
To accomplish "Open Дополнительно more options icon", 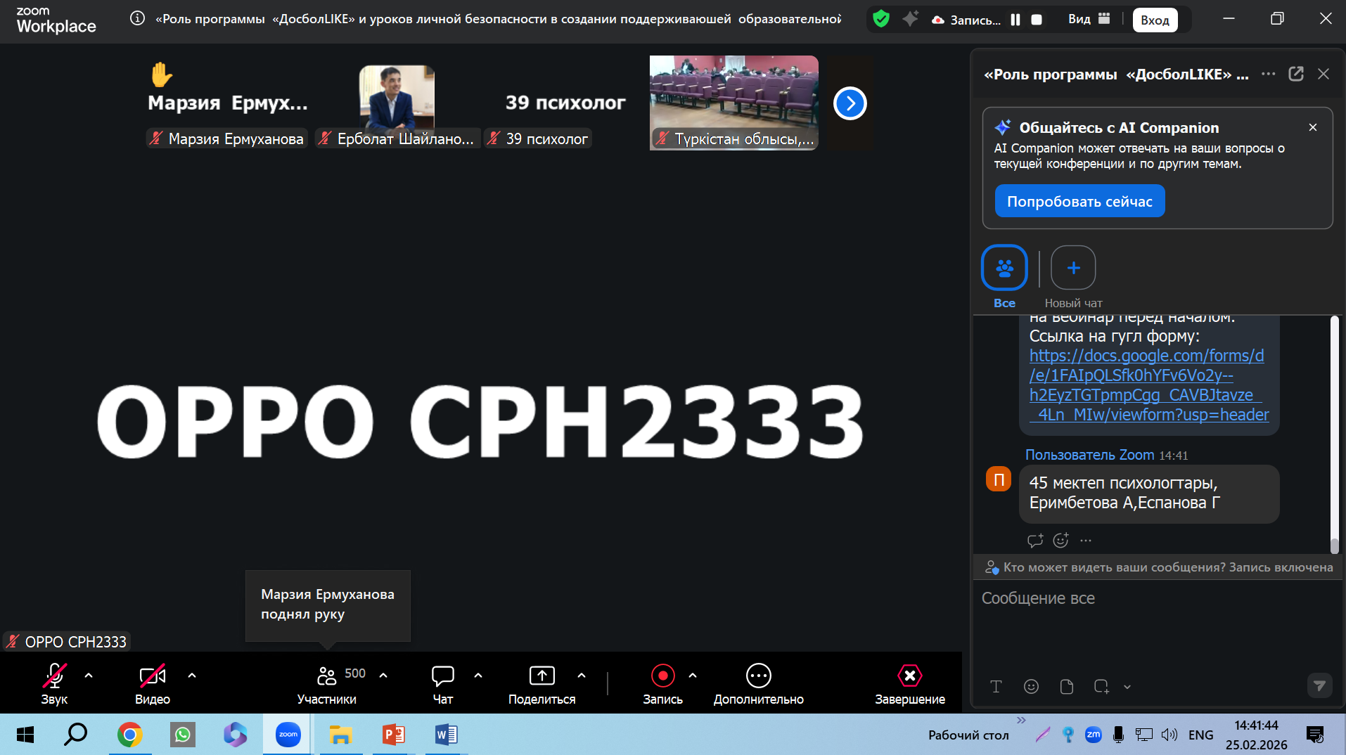I will click(758, 676).
